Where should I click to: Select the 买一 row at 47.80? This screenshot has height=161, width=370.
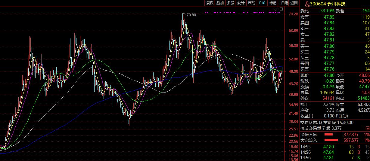tap(335, 46)
